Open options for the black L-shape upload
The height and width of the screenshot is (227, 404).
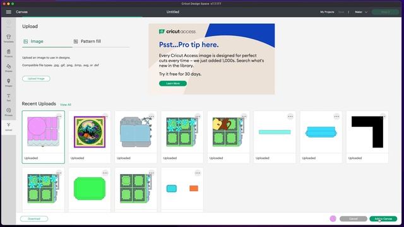(x=383, y=117)
